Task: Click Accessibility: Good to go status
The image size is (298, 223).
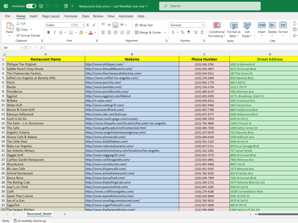Action: click(30, 221)
